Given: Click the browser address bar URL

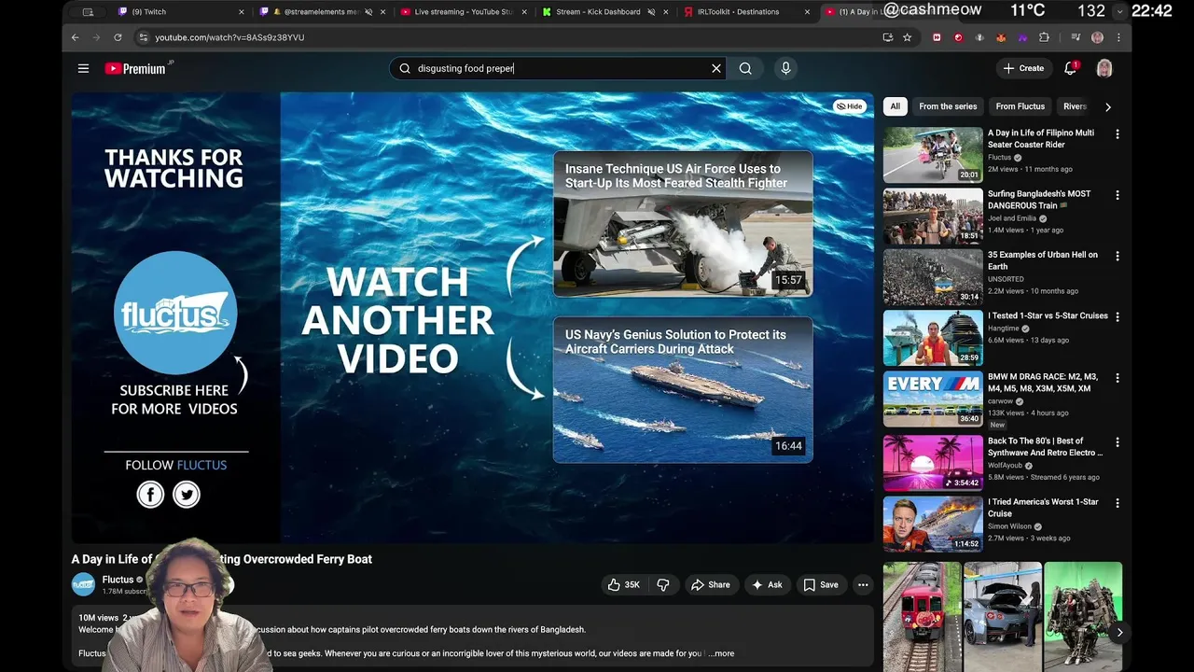Looking at the screenshot, I should point(229,37).
